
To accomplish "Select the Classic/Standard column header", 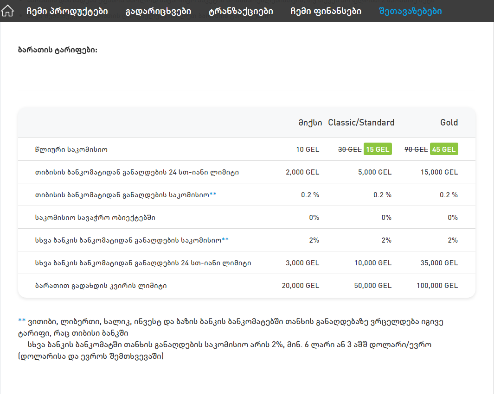I will tap(361, 123).
